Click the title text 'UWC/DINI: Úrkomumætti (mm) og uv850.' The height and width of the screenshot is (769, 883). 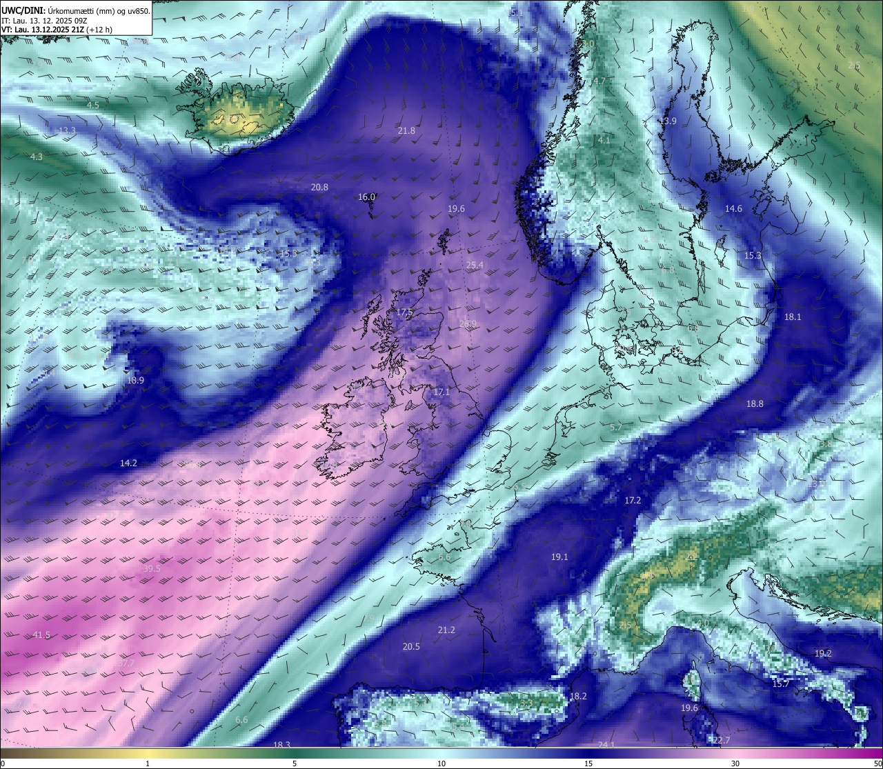coord(76,10)
